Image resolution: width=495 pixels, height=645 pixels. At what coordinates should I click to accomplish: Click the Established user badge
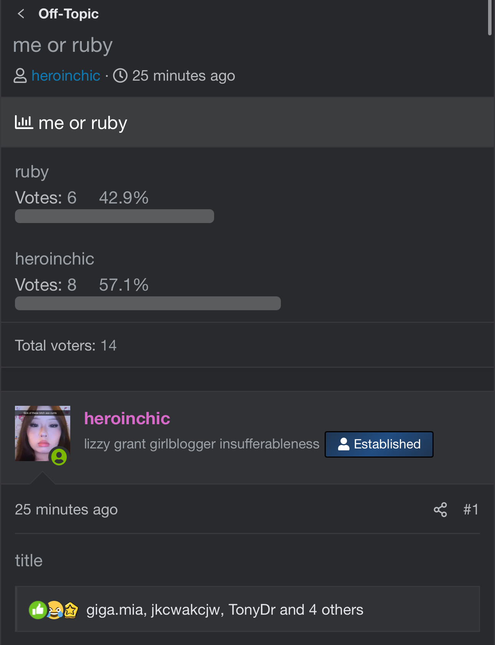[x=379, y=444]
